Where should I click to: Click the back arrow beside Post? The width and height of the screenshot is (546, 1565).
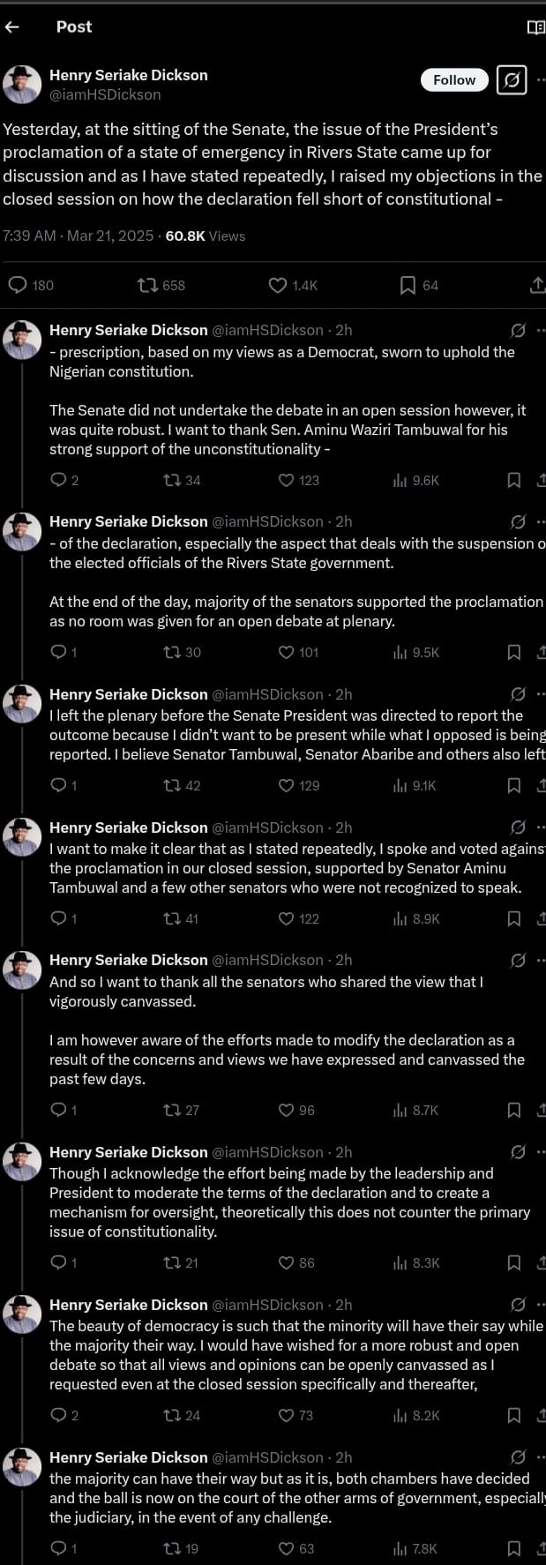point(12,27)
